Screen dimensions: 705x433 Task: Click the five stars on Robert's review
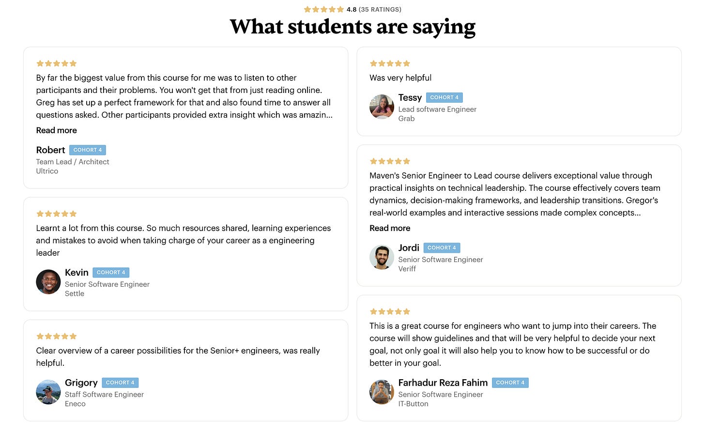(56, 63)
